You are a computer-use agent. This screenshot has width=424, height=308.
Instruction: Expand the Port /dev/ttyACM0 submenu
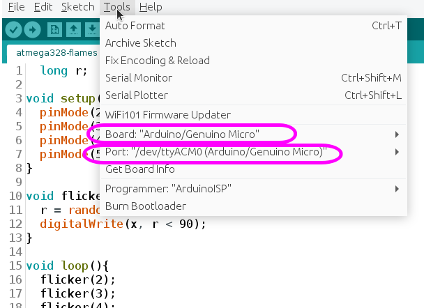pos(253,152)
